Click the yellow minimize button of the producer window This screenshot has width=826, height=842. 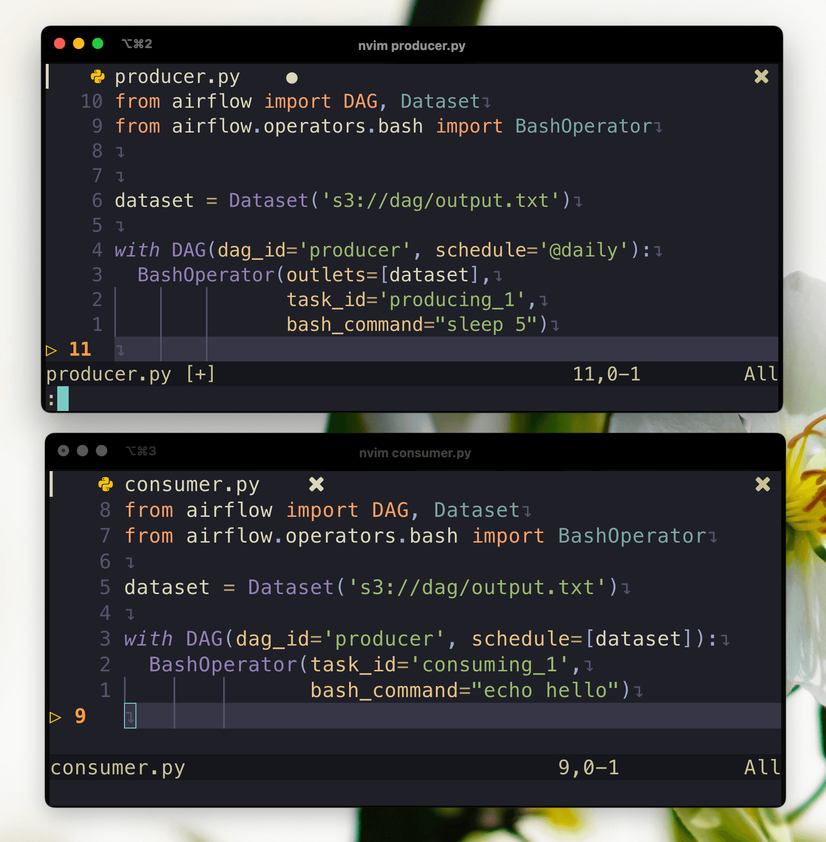coord(79,43)
